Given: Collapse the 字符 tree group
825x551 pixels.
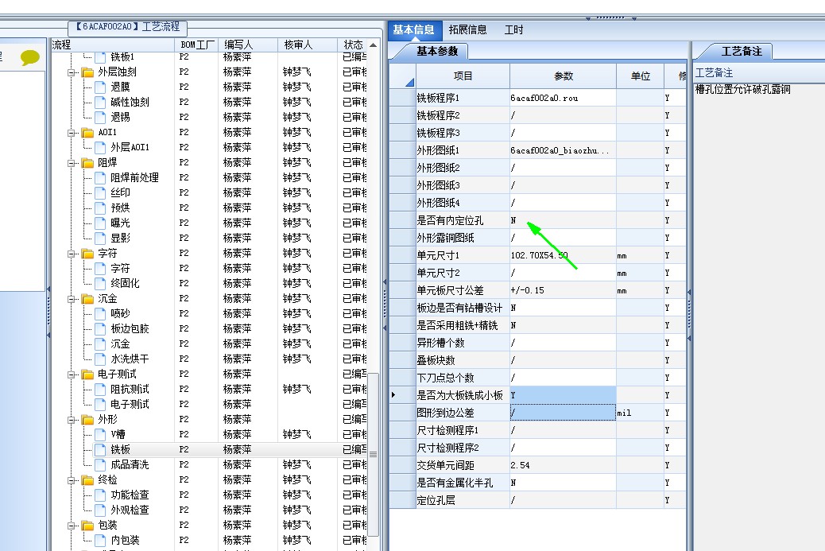Looking at the screenshot, I should pos(71,254).
